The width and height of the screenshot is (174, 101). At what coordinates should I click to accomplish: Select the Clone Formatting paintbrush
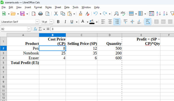[81, 14]
